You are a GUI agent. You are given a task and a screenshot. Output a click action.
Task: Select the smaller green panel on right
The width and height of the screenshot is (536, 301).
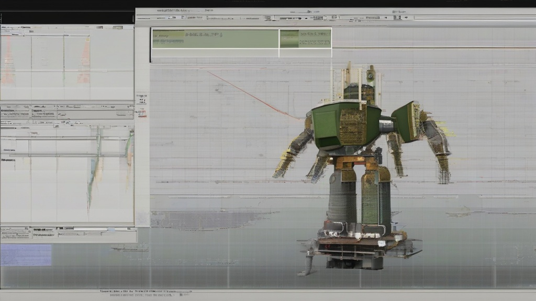306,39
